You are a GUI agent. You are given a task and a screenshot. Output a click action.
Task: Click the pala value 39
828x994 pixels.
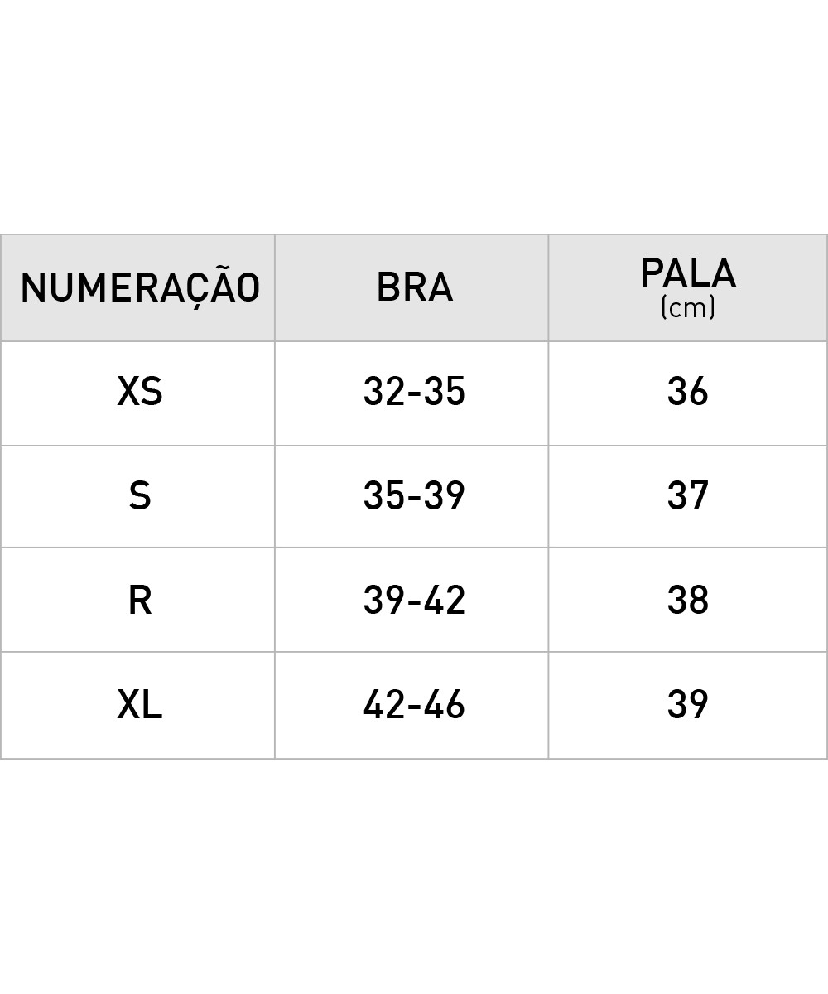688,705
